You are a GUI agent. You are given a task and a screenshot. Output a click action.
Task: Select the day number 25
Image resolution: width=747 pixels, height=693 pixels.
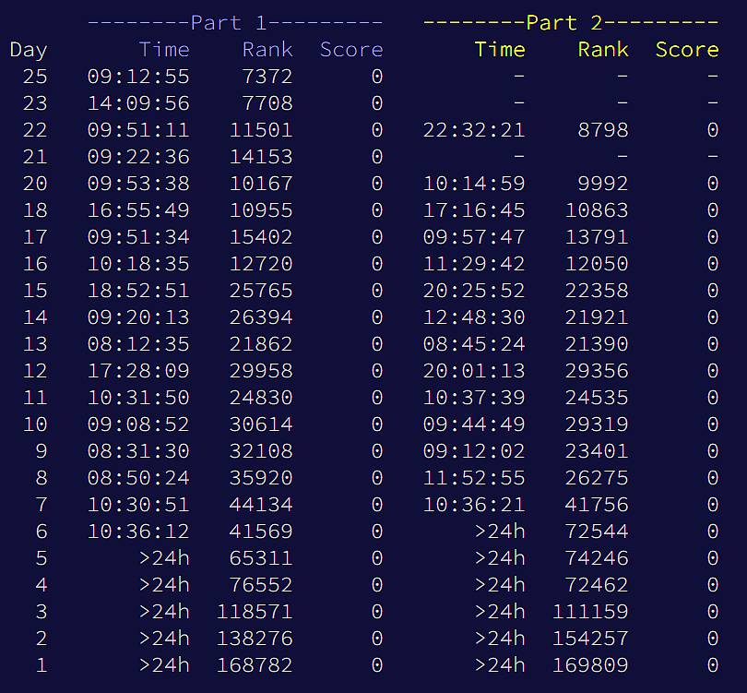click(x=35, y=77)
